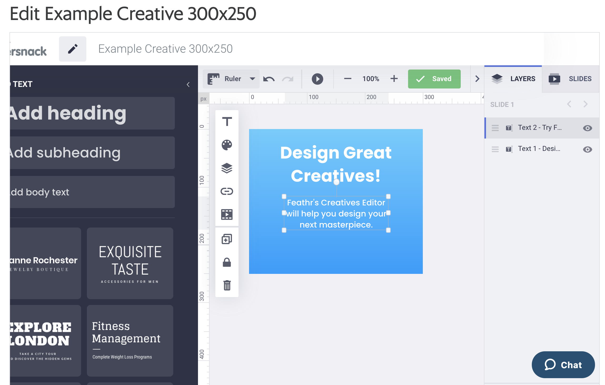Click the text type icon of Text 2 layer
Screen dimensions: 605x385
509,128
